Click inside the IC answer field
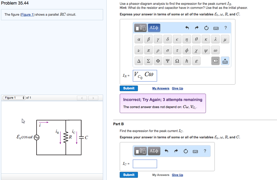 145,163
